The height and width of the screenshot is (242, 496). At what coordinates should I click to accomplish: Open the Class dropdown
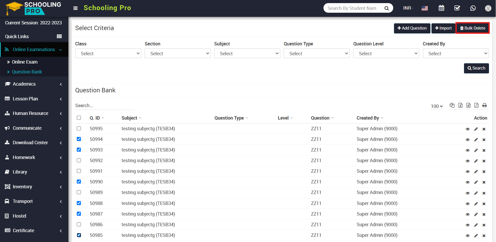tap(108, 53)
